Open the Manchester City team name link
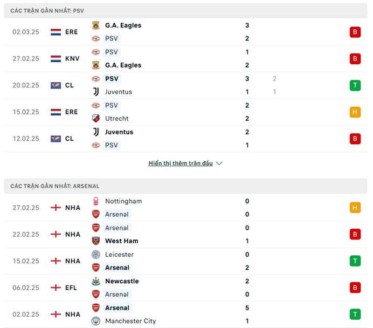This screenshot has width=373, height=328. tap(131, 321)
